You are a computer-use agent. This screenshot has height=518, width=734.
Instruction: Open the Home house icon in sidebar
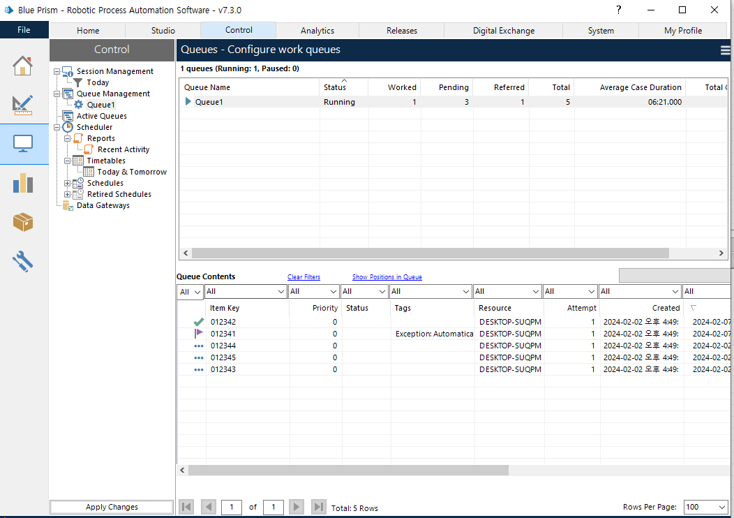pyautogui.click(x=22, y=66)
